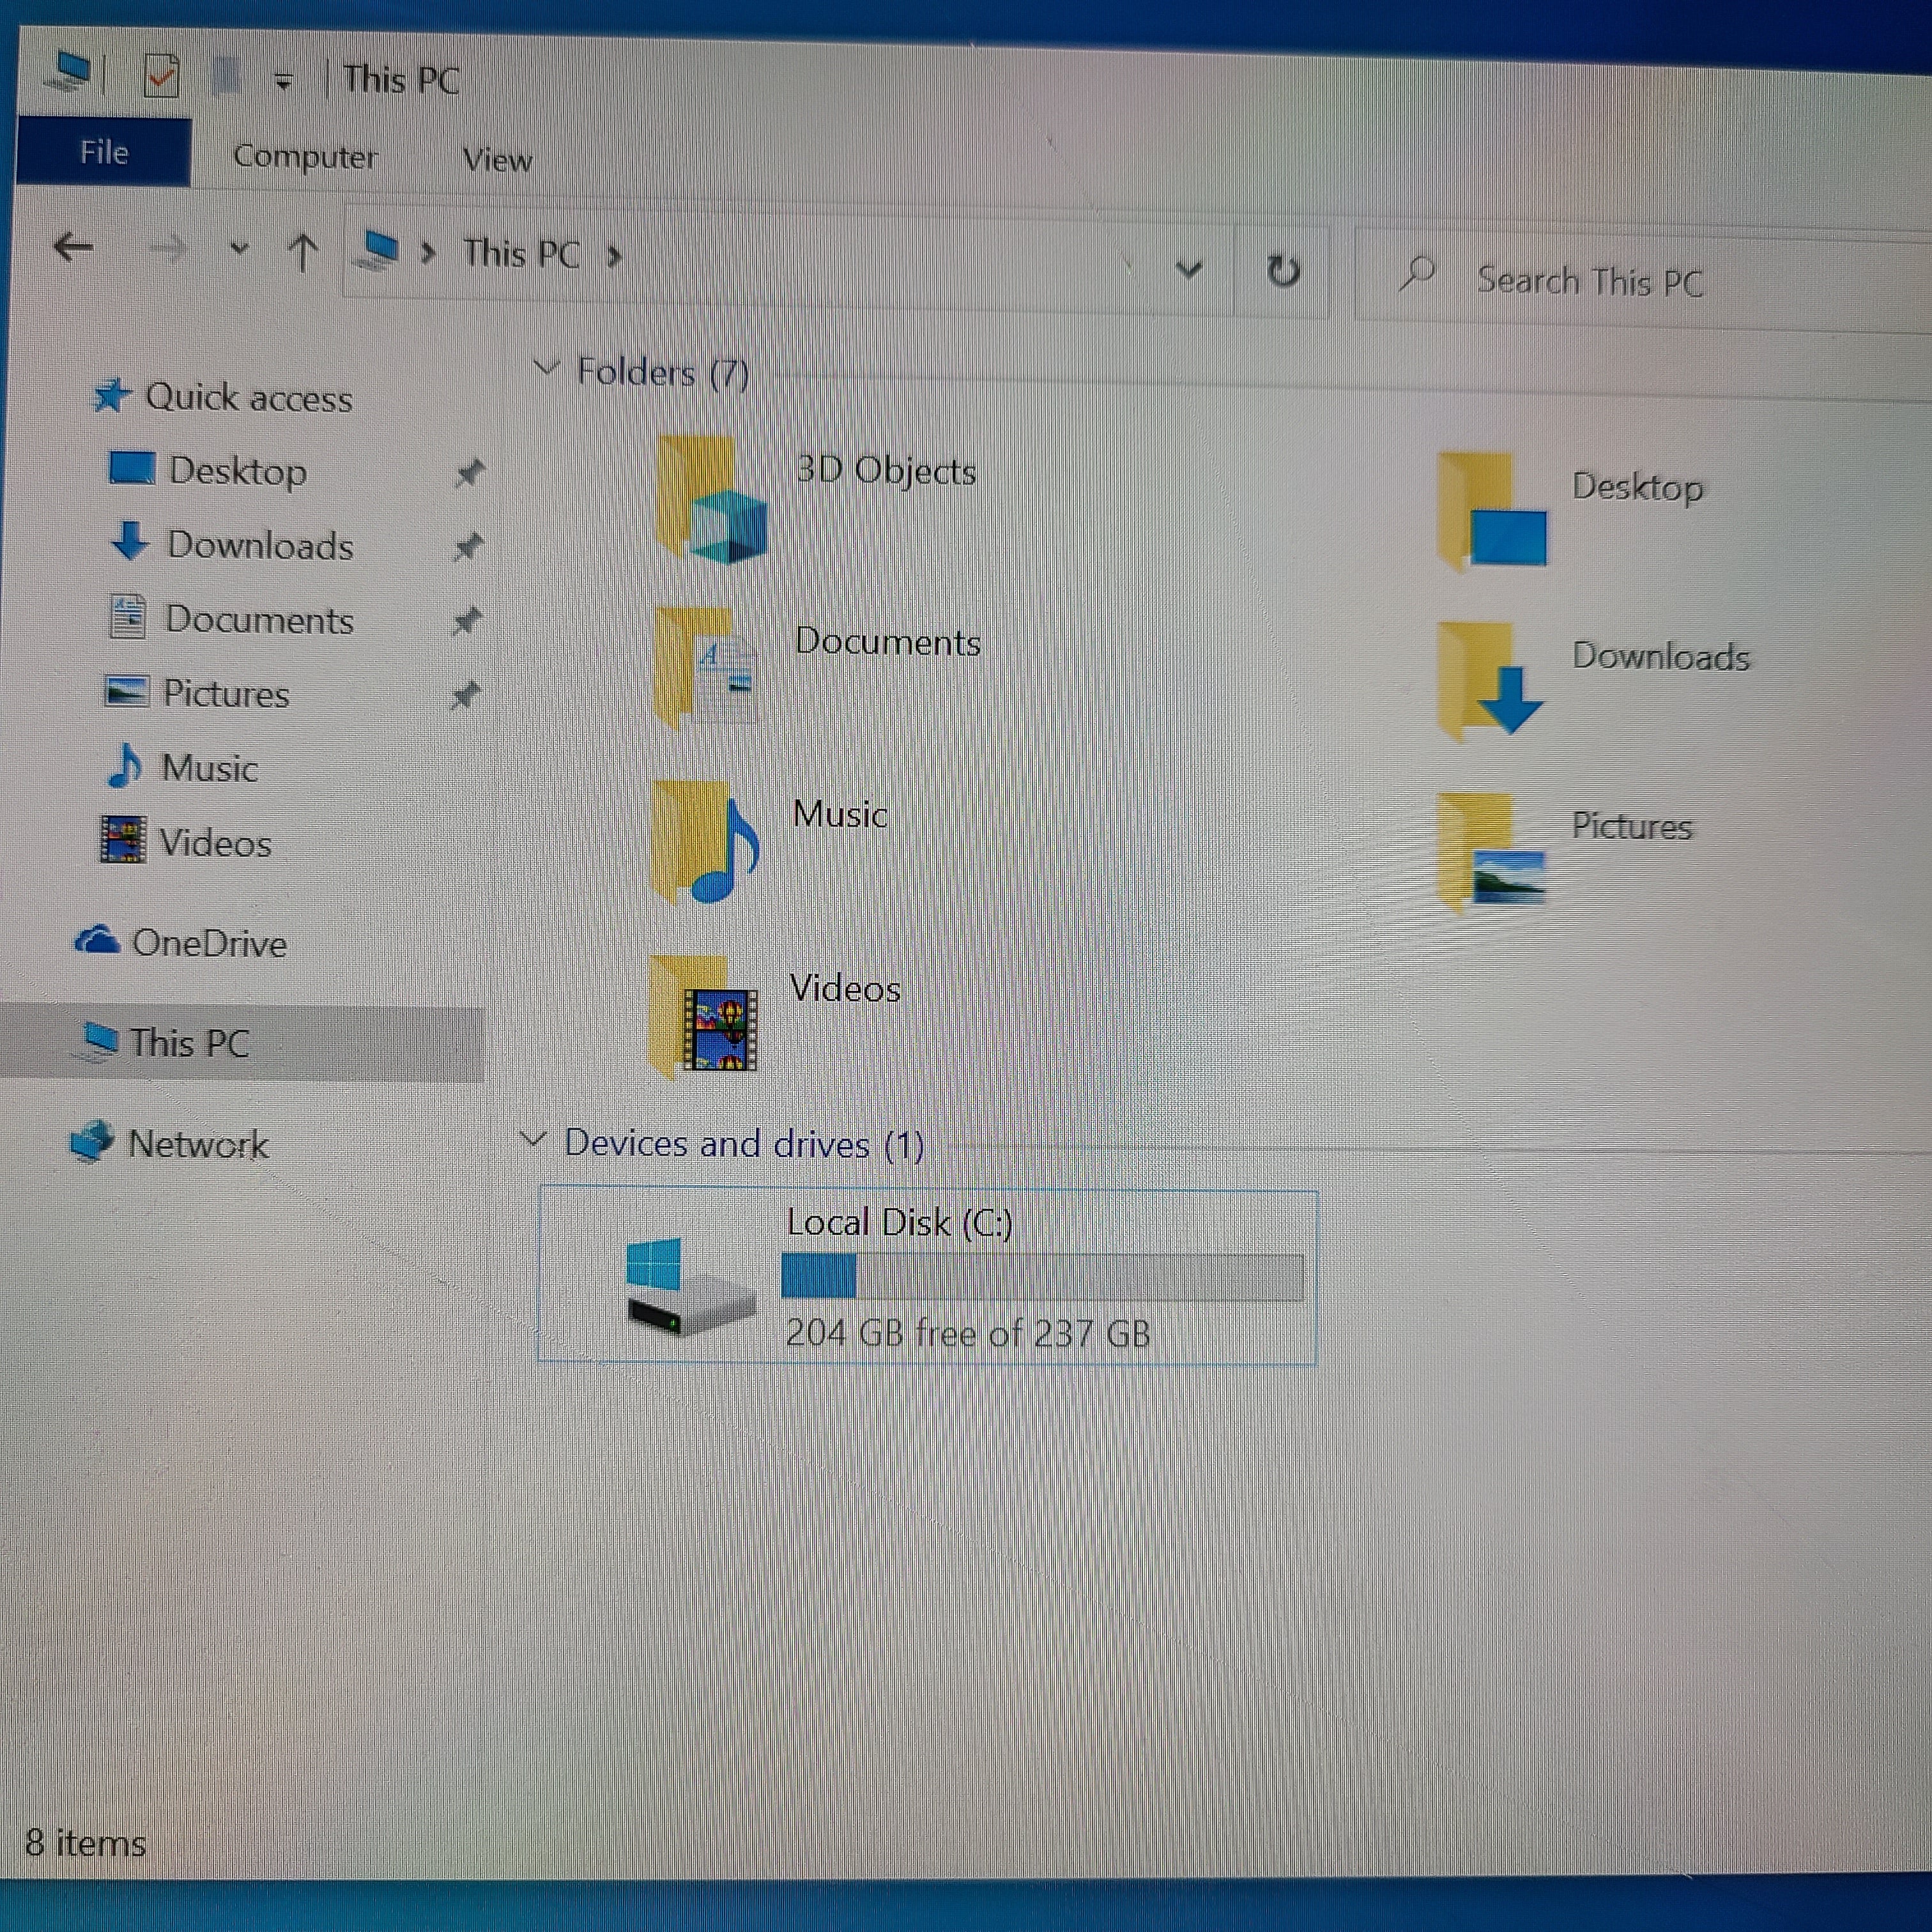This screenshot has height=1932, width=1932.
Task: Open Customize Quick Access Toolbar dropdown
Action: [x=284, y=82]
